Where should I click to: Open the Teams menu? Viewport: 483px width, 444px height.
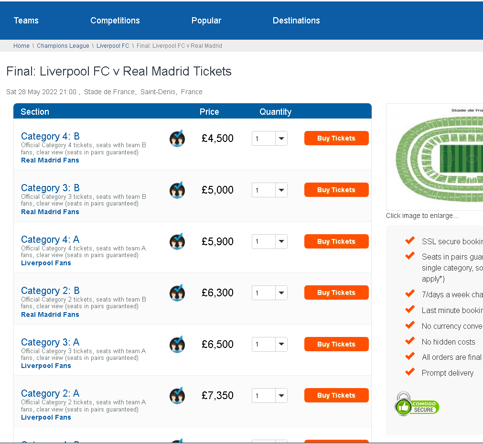pyautogui.click(x=26, y=21)
